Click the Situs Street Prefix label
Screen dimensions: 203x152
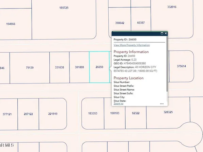click(124, 86)
